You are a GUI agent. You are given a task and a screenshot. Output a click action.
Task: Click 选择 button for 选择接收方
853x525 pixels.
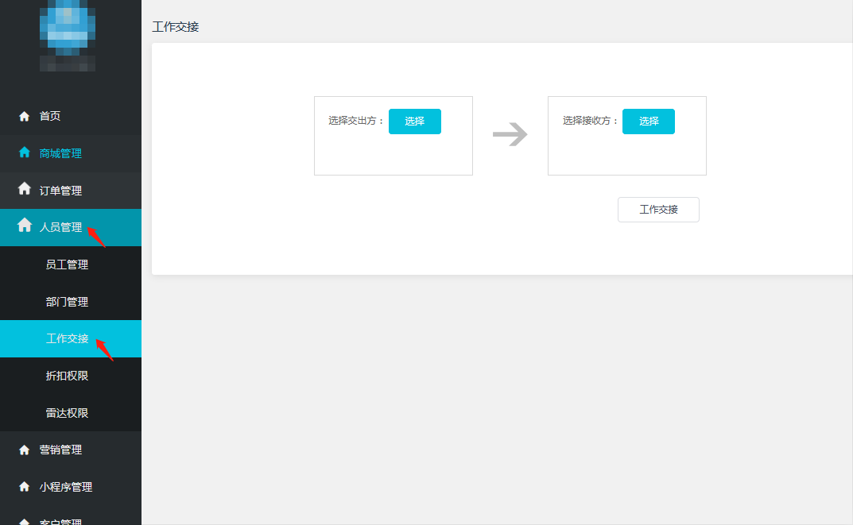point(649,122)
